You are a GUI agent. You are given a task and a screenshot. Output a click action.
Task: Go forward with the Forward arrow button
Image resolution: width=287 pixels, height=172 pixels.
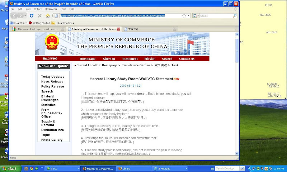point(21,16)
